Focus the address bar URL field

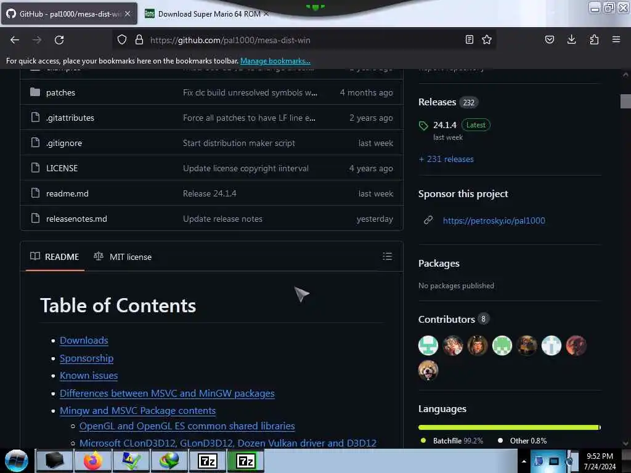[306, 40]
